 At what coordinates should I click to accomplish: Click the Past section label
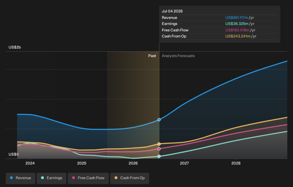[x=152, y=56]
